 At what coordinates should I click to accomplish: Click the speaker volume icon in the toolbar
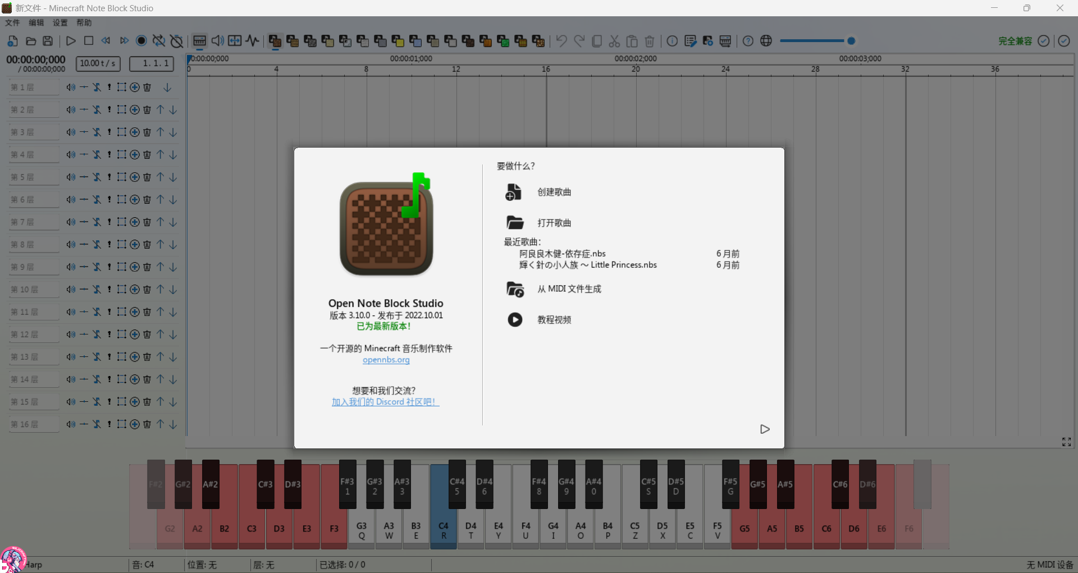point(217,41)
